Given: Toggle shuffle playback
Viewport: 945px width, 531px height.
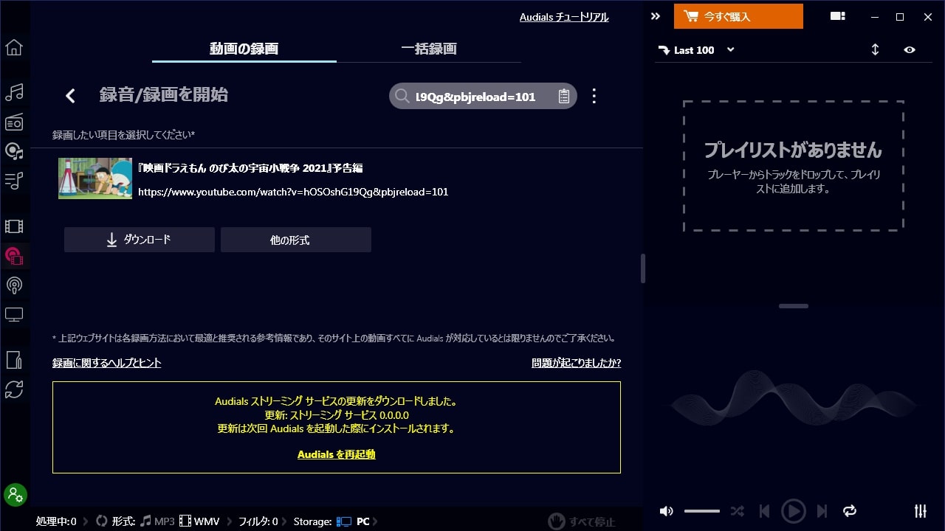Looking at the screenshot, I should [737, 511].
